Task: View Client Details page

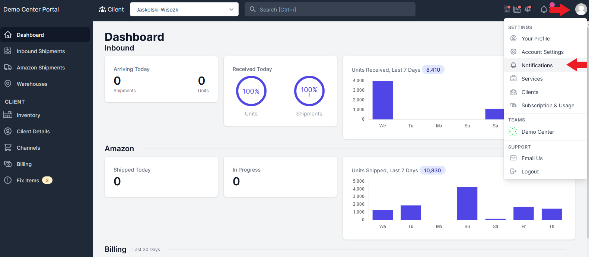Action: tap(45, 131)
